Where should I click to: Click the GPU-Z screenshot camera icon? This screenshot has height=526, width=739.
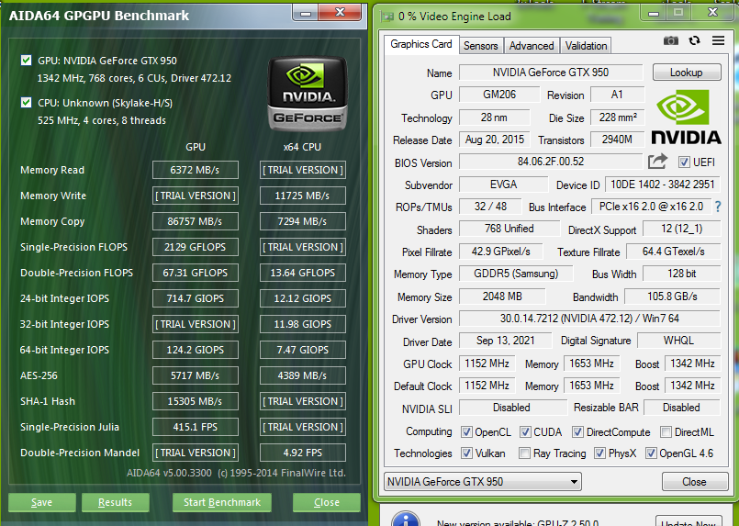click(x=671, y=41)
